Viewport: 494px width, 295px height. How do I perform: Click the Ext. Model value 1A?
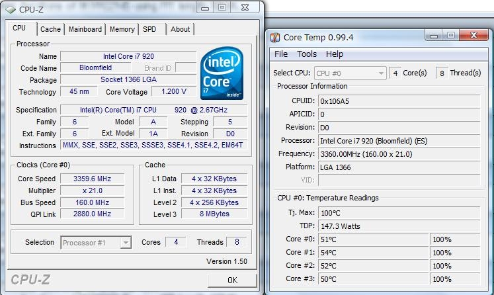tap(153, 134)
